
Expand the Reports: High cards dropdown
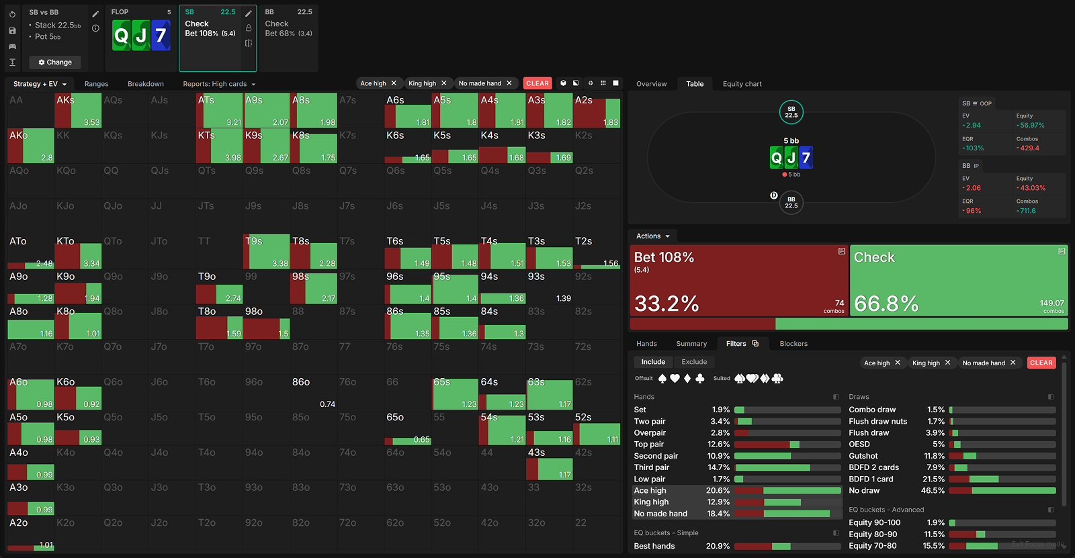(x=219, y=84)
